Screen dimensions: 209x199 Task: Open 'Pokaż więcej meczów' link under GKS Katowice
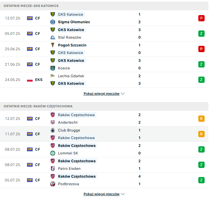[x=101, y=94]
